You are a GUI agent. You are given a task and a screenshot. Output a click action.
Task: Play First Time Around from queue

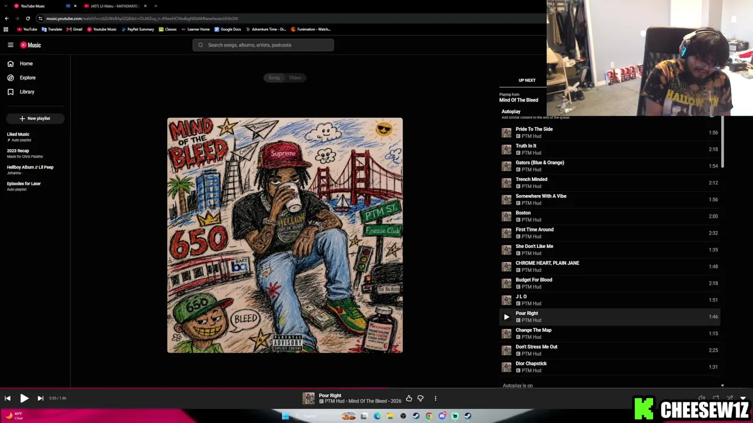[x=610, y=233]
